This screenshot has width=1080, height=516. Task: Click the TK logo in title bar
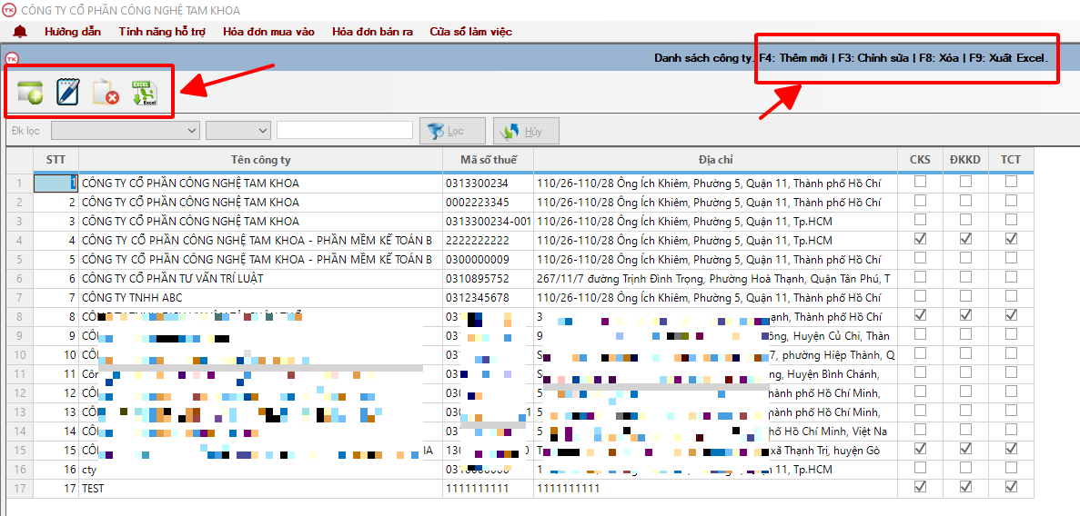tap(9, 10)
